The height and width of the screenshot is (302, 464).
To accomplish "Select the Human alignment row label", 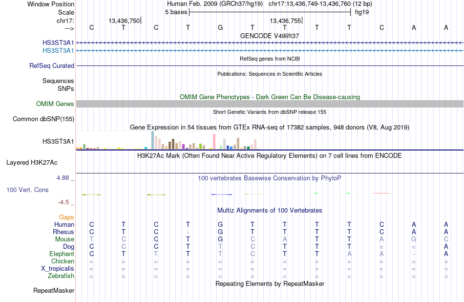I will point(64,224).
